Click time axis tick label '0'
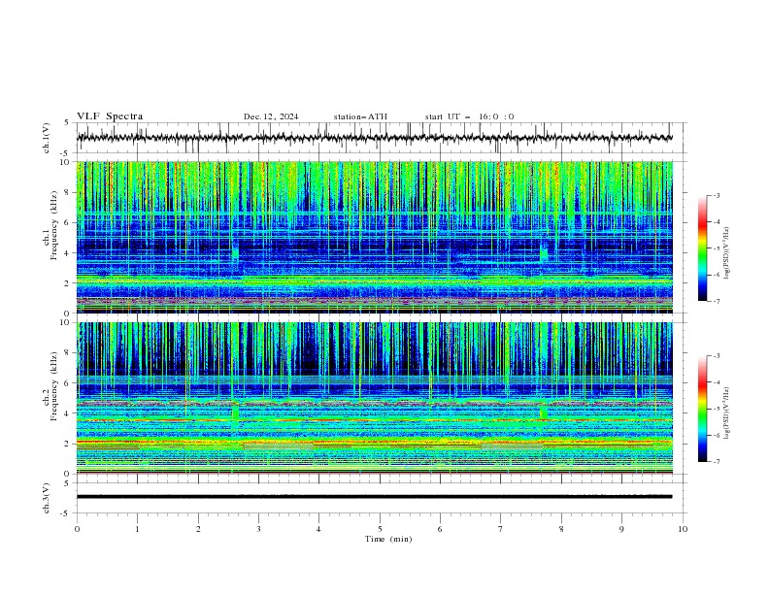The width and height of the screenshot is (769, 594). pos(77,529)
